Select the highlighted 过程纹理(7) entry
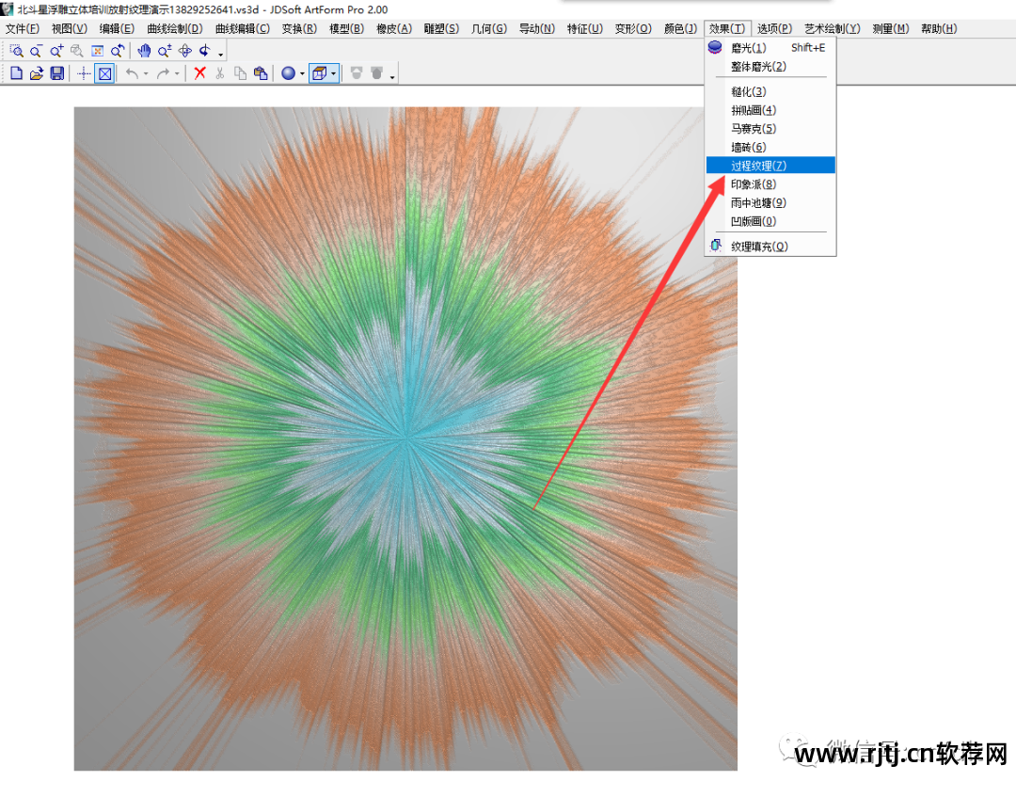The width and height of the screenshot is (1016, 797). click(x=770, y=166)
